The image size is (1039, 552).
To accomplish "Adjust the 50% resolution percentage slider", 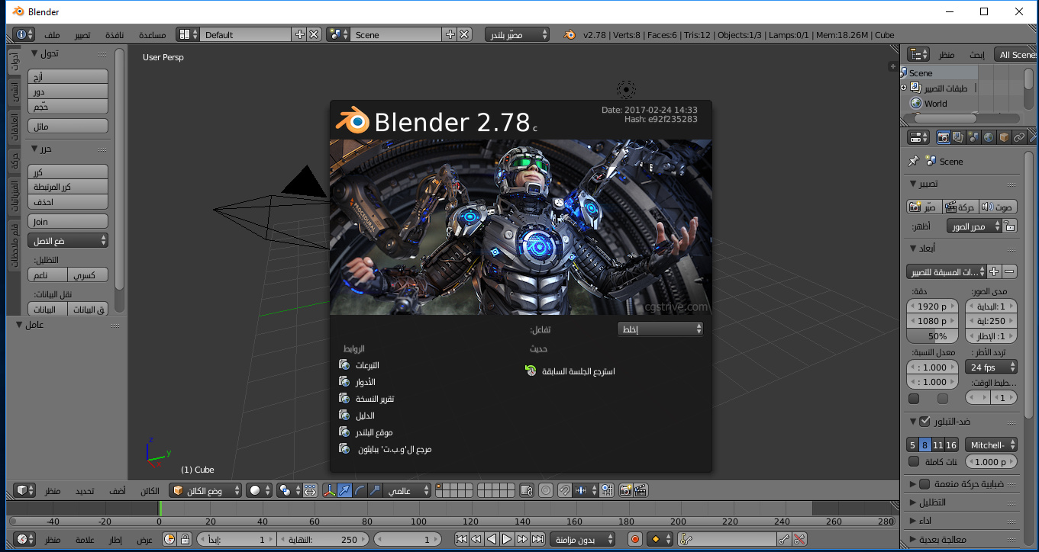I will pos(934,336).
